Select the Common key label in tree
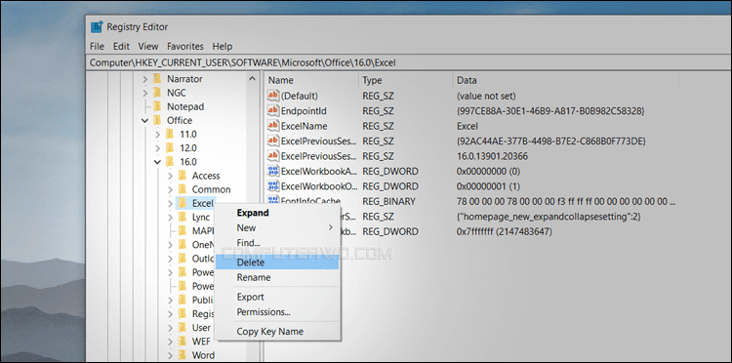Viewport: 732px width, 363px height. [x=211, y=189]
